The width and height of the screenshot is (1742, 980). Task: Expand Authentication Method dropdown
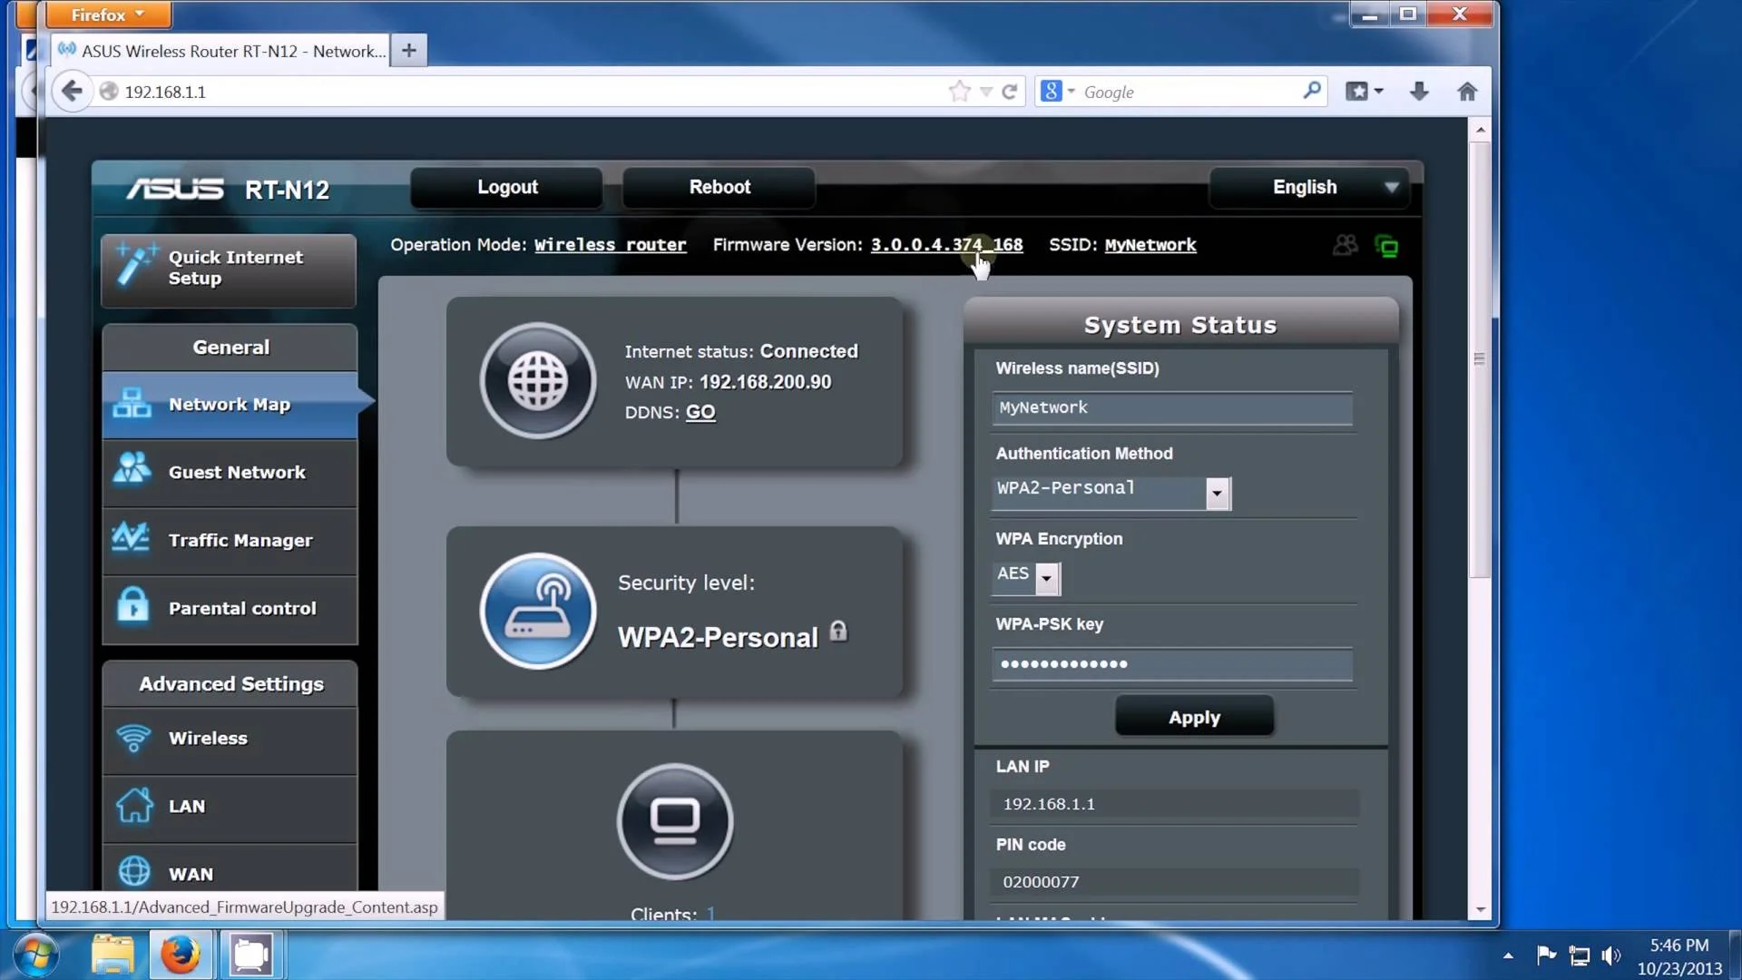coord(1217,494)
